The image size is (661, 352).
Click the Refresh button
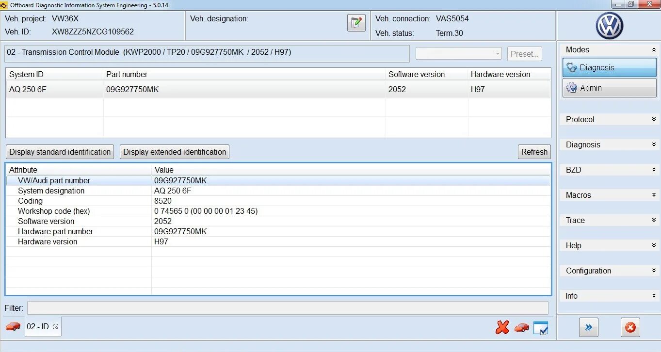coord(534,152)
